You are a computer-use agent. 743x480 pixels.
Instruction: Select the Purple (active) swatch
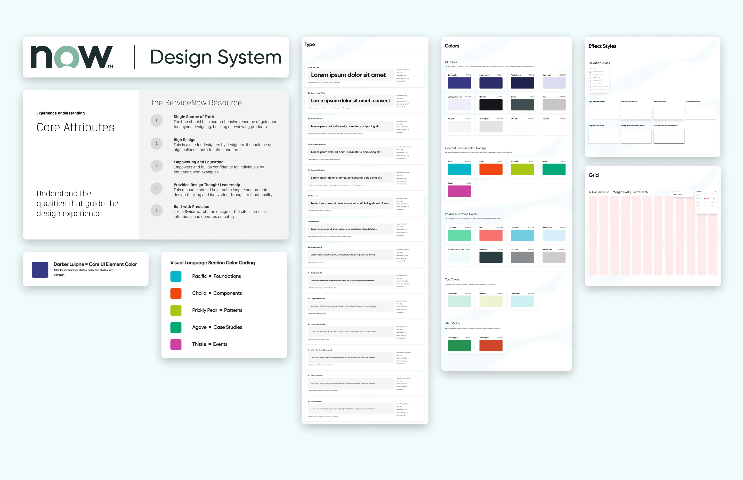[522, 83]
